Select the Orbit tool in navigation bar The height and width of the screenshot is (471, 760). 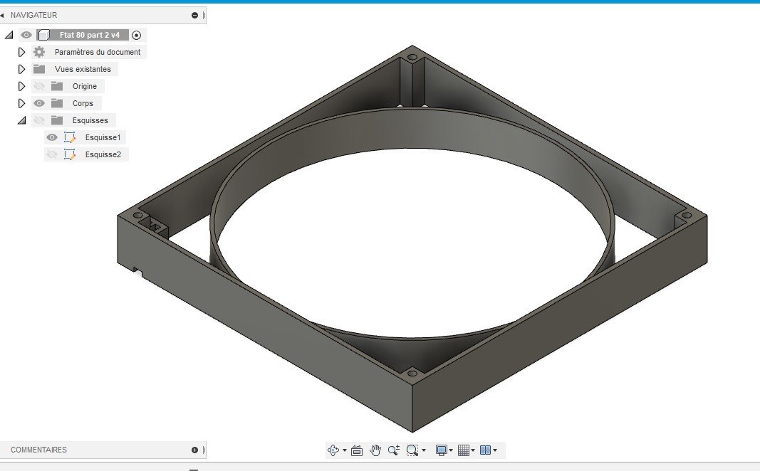(x=333, y=450)
